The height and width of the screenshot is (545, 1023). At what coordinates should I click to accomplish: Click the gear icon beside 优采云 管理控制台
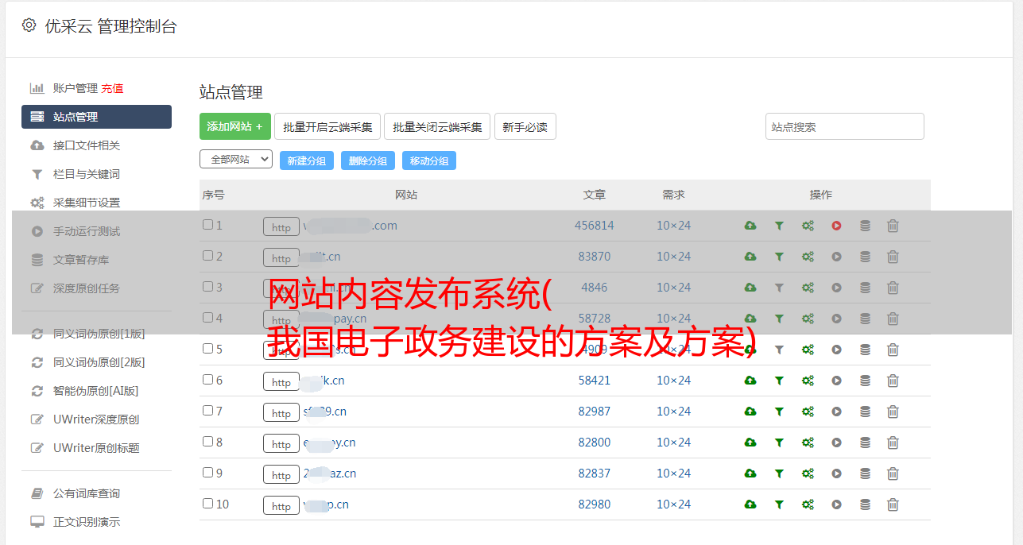coord(29,25)
